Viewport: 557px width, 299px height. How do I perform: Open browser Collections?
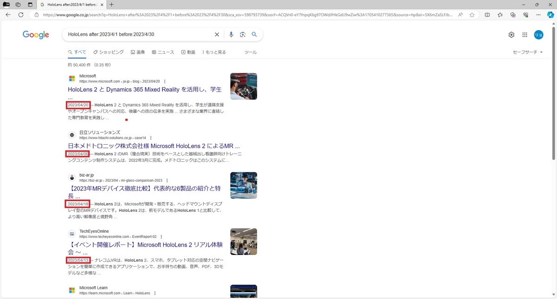click(513, 15)
